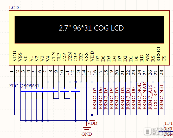Click the WR pin name

click(x=147, y=57)
